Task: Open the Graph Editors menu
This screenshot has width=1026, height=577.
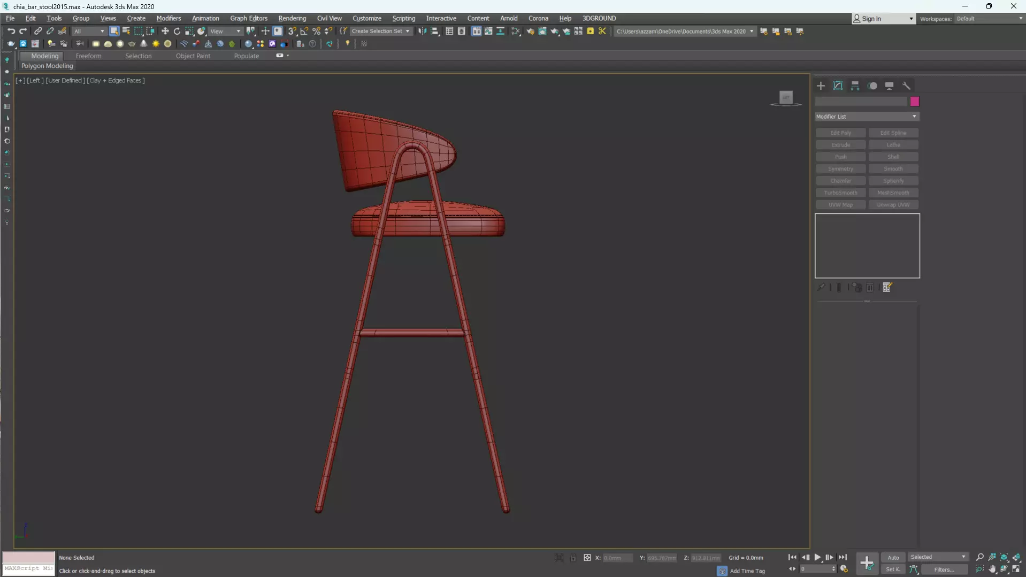Action: 249,18
